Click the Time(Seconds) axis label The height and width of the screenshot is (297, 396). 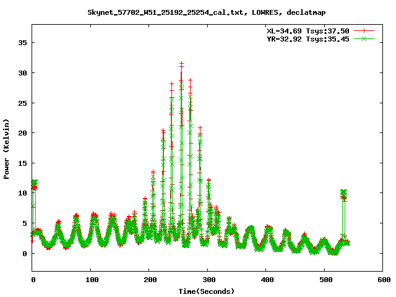tap(206, 291)
